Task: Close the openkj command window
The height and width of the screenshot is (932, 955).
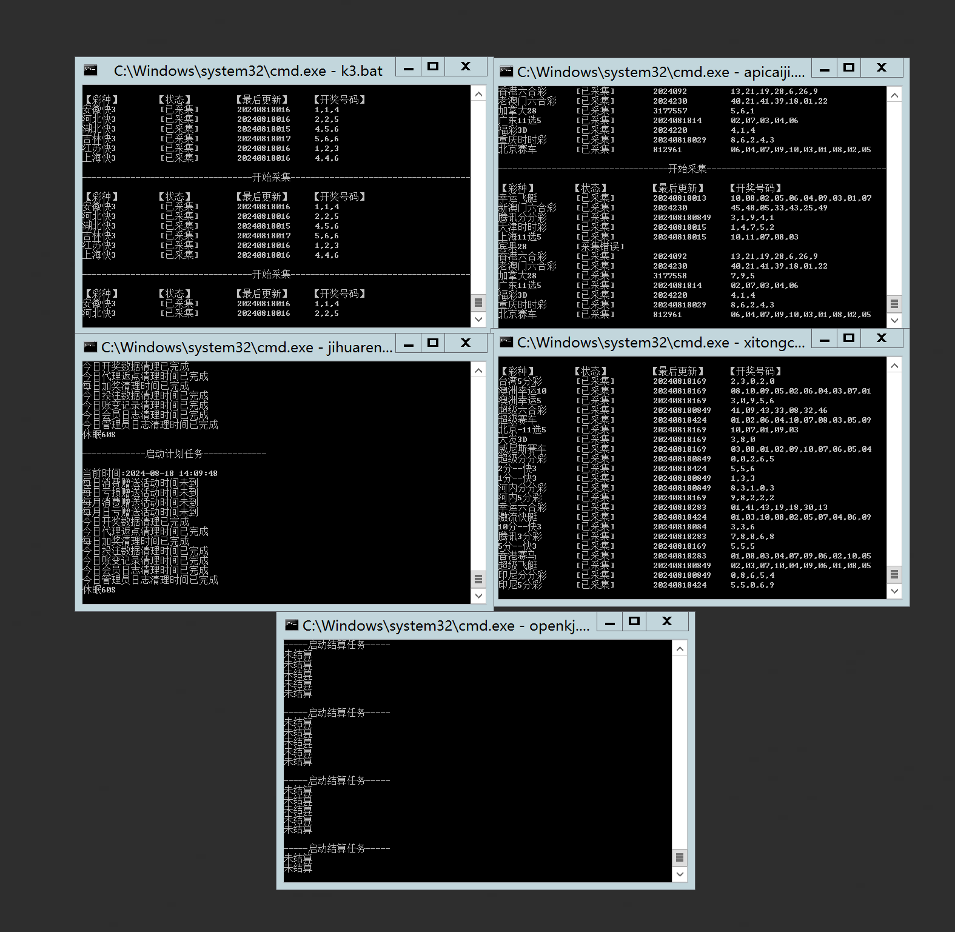Action: pyautogui.click(x=667, y=622)
